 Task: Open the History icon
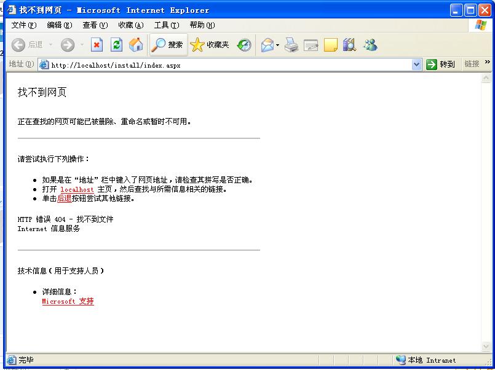(244, 45)
